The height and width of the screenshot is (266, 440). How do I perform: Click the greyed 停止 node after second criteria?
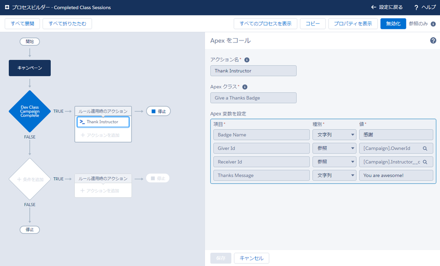pos(158,178)
